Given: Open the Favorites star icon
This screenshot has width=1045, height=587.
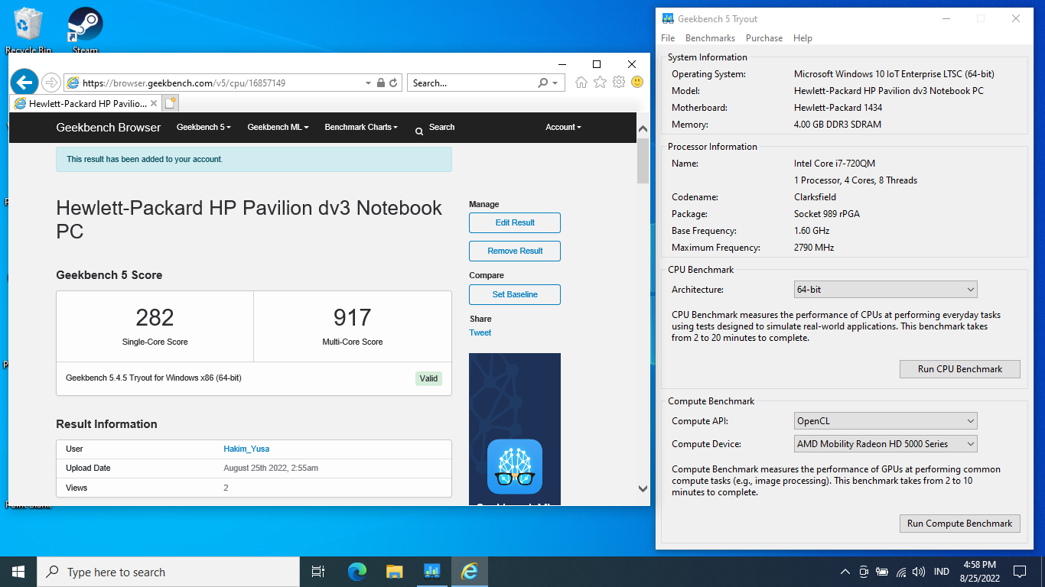Looking at the screenshot, I should tap(600, 83).
